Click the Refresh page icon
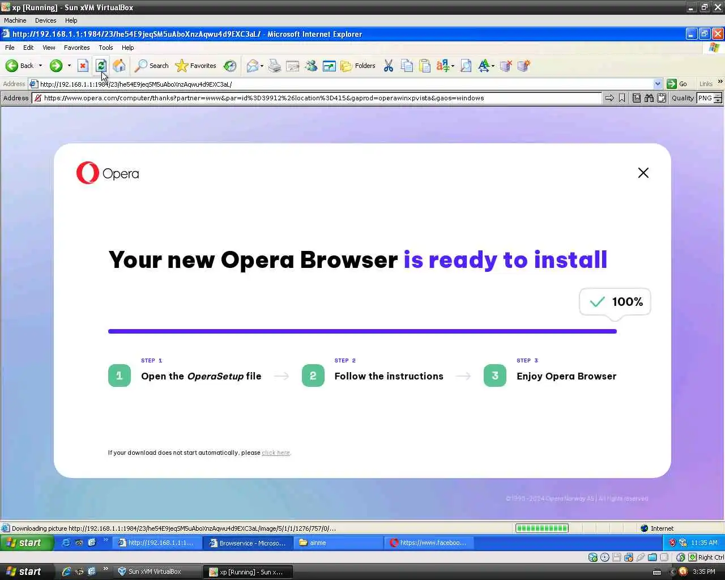Viewport: 725px width, 580px height. click(x=101, y=66)
